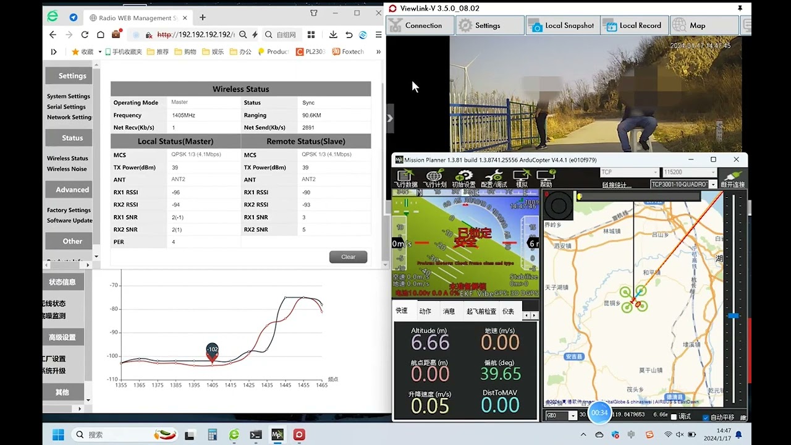Open System Settings link
Image resolution: width=791 pixels, height=445 pixels.
(69, 96)
